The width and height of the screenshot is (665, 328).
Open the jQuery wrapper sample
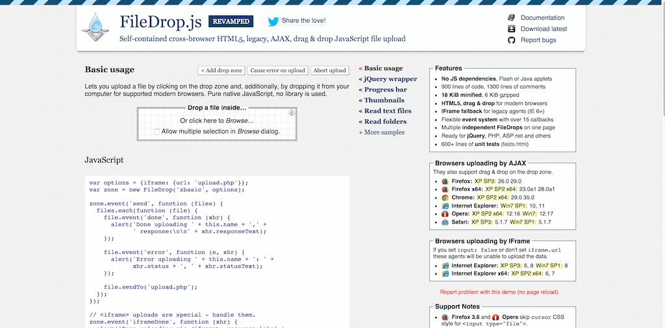[x=390, y=78]
